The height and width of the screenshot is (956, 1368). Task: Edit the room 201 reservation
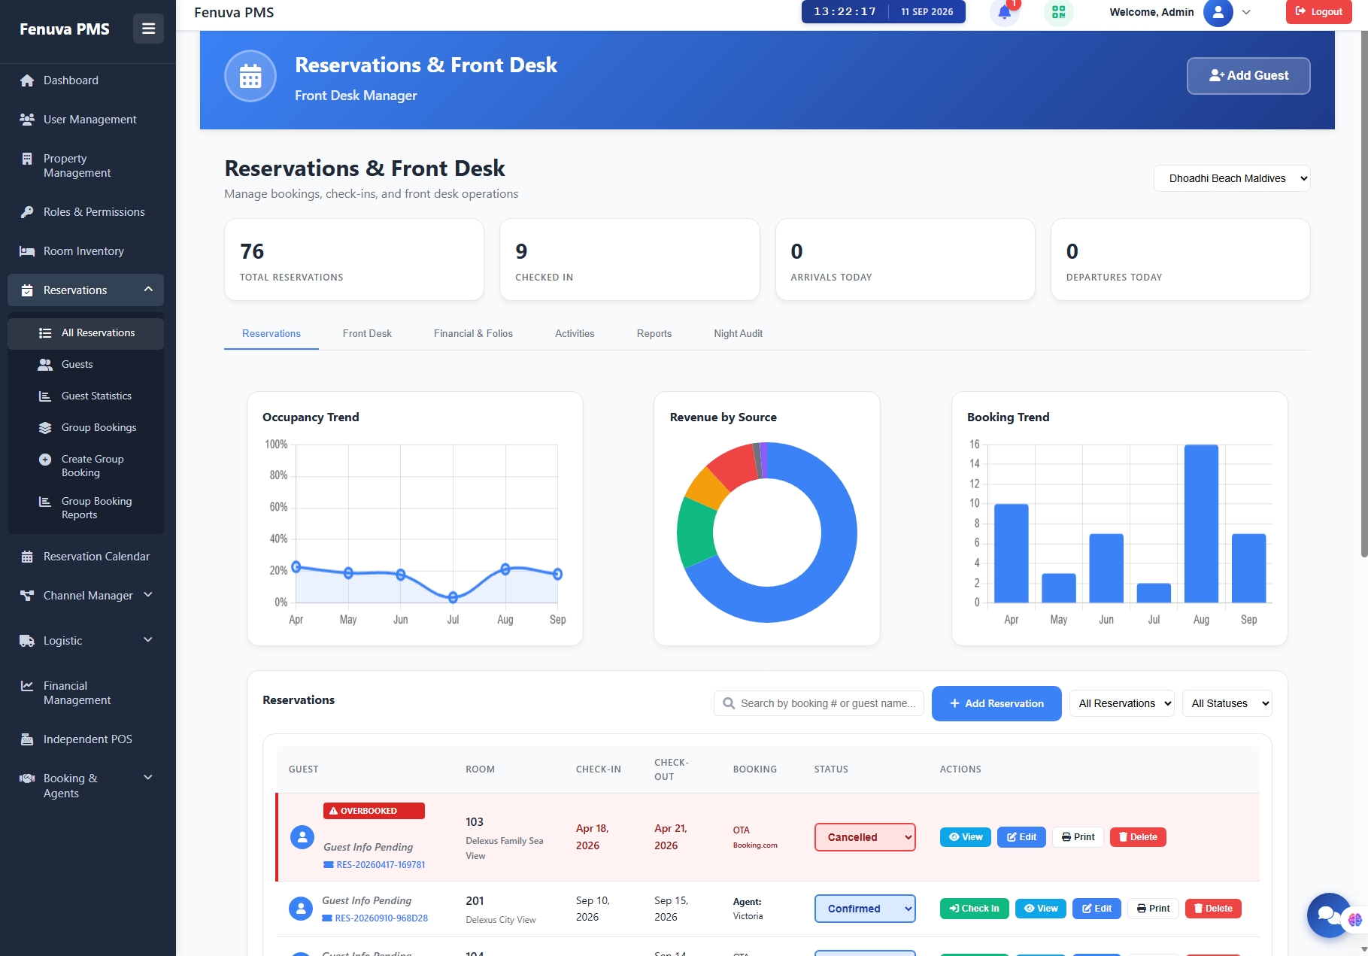click(1097, 909)
